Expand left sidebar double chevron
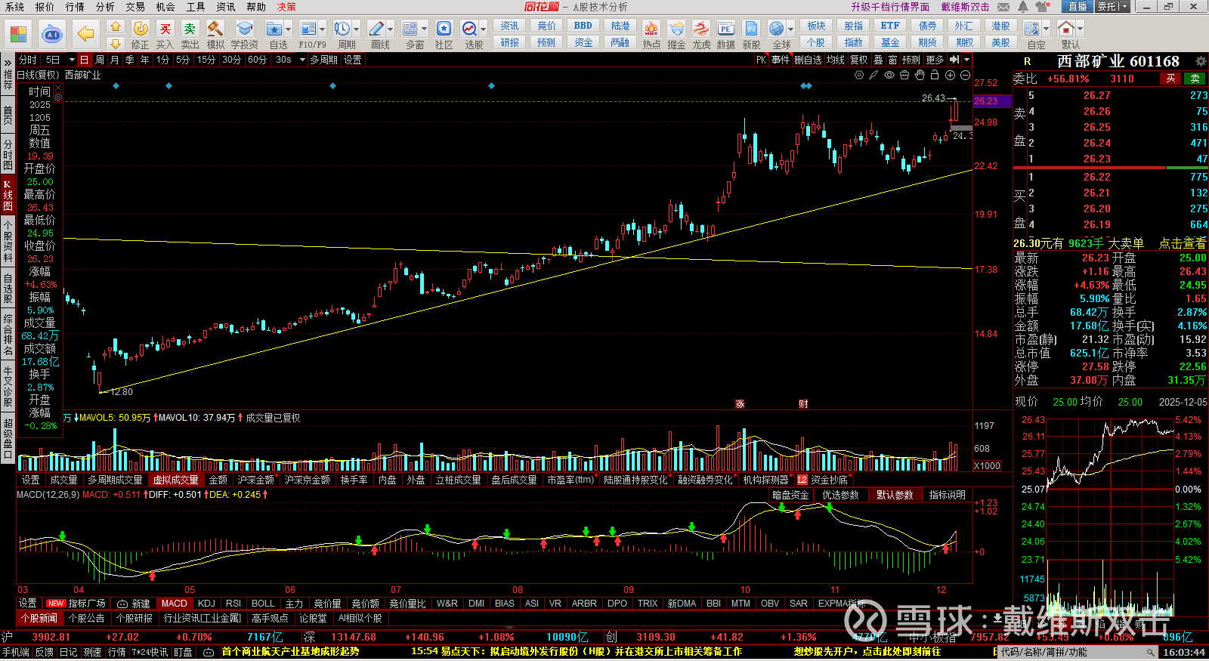 (8, 63)
